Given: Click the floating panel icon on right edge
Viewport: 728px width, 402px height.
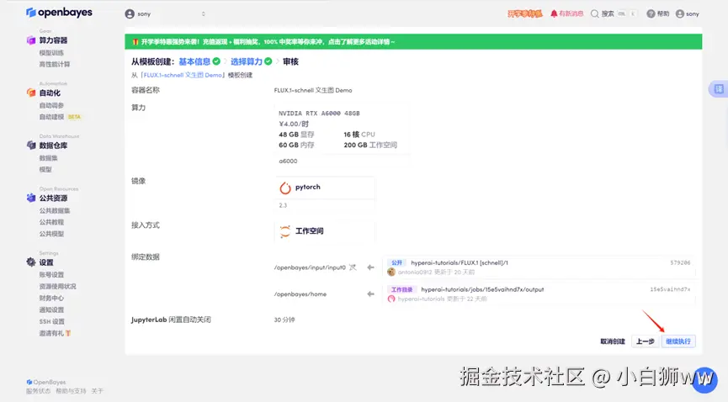Looking at the screenshot, I should [x=719, y=89].
